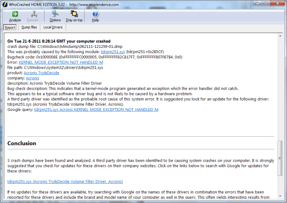This screenshot has height=203, width=287.
Task: Click the vertical scrollbar thumb
Action: coord(280,158)
